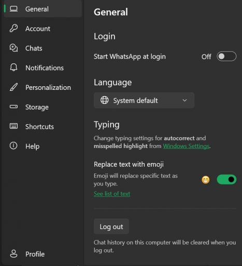Image resolution: width=242 pixels, height=266 pixels.
Task: Expand the language dropdown chevron arrow
Action: pos(184,100)
